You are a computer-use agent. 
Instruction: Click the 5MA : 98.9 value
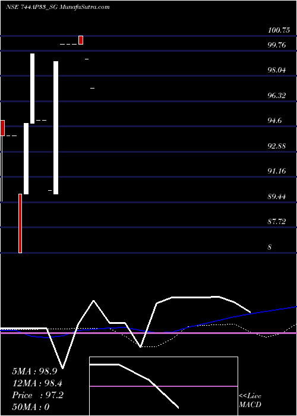(34, 371)
